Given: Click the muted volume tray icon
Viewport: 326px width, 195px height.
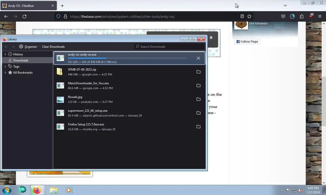Looking at the screenshot, I should pyautogui.click(x=300, y=190).
